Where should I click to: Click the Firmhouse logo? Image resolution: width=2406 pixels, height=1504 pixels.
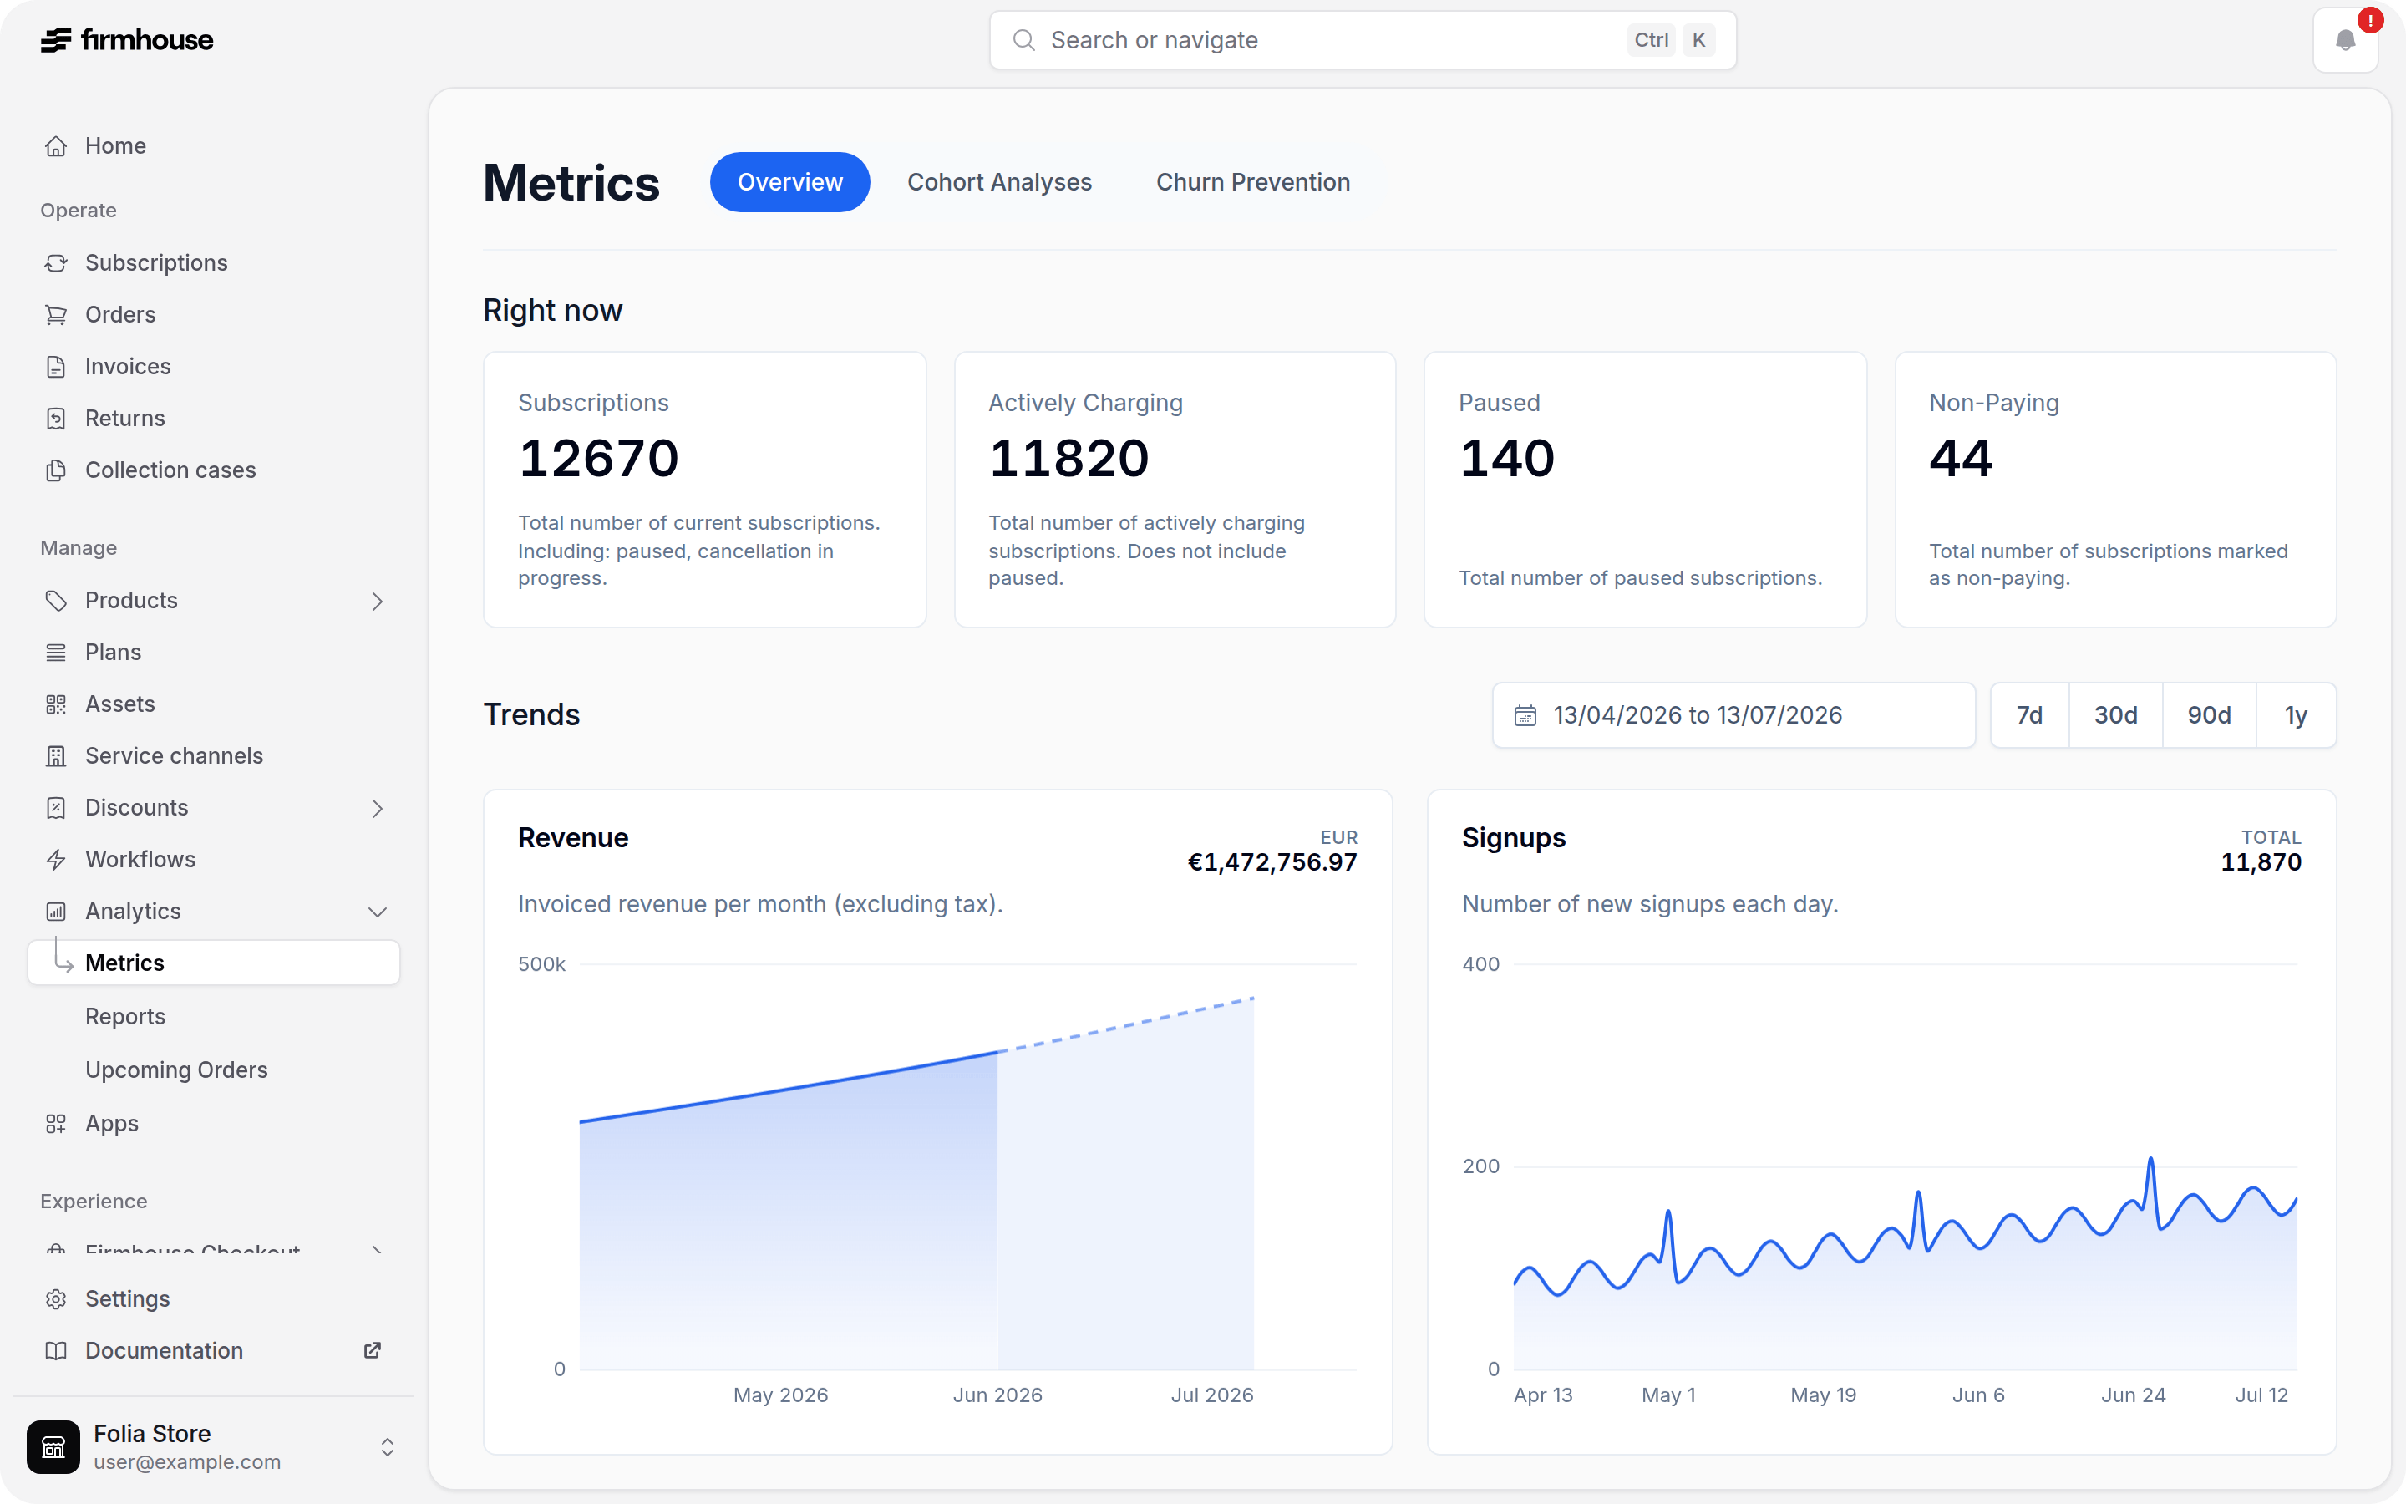(126, 40)
